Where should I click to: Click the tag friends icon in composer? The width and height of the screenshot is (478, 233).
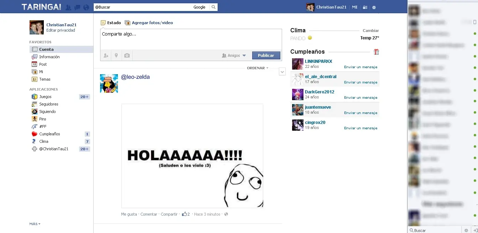point(106,55)
